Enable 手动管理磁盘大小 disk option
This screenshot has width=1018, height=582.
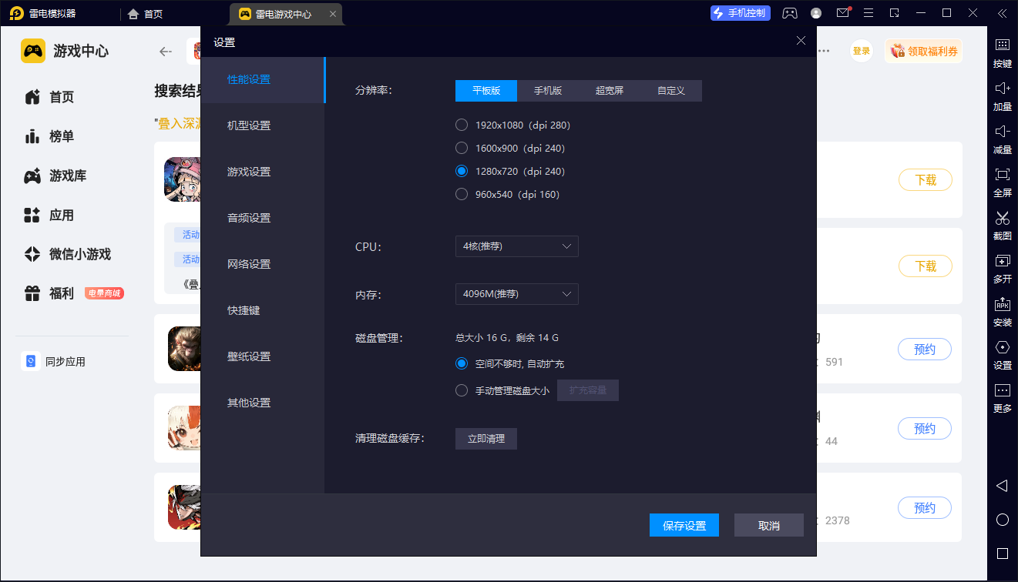pyautogui.click(x=462, y=390)
